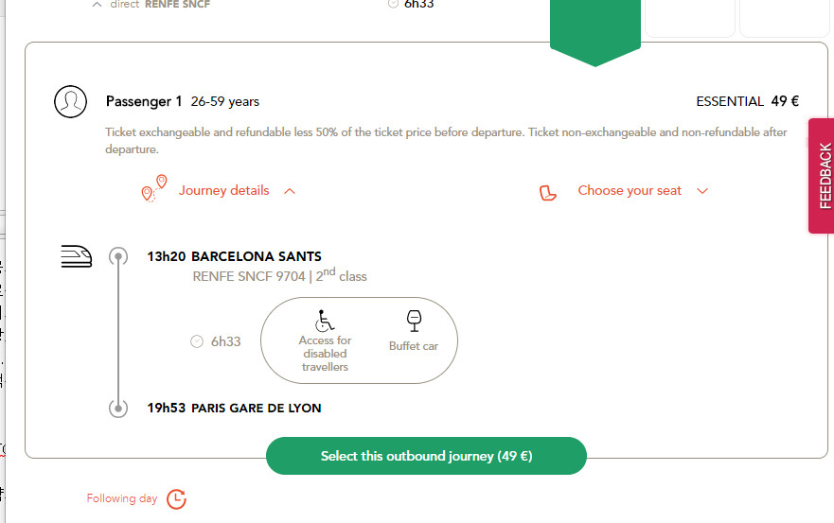
Task: Click the clock icon next to 6h33 duration
Action: [x=197, y=341]
